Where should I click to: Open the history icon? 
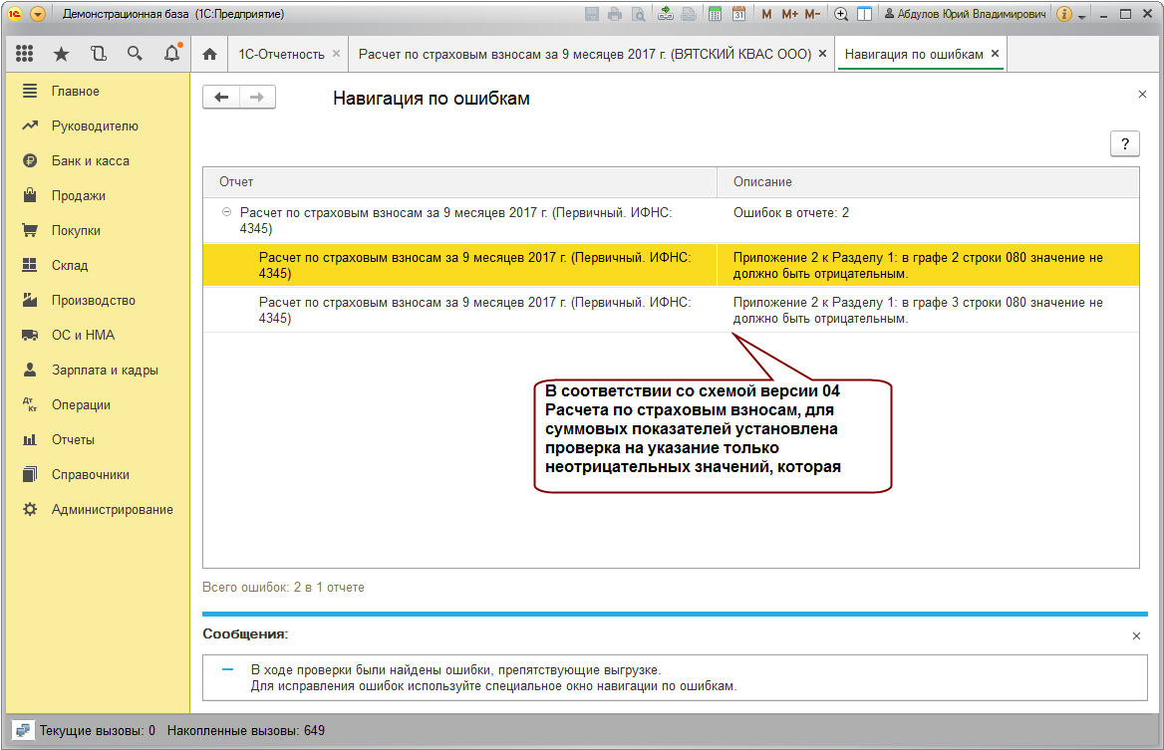click(x=98, y=54)
